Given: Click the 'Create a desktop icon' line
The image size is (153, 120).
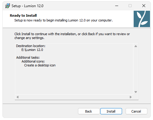Looking at the screenshot, I should (40, 65).
